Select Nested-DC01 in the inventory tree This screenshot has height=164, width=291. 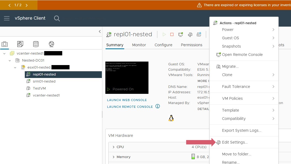coord(33,60)
